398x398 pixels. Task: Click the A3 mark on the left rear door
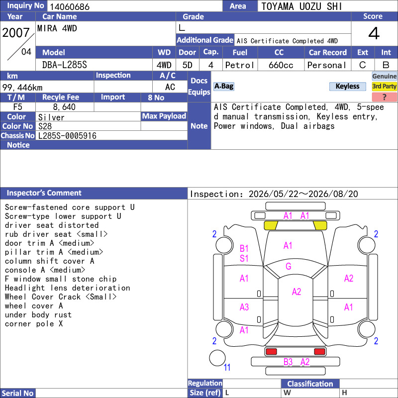[244, 307]
